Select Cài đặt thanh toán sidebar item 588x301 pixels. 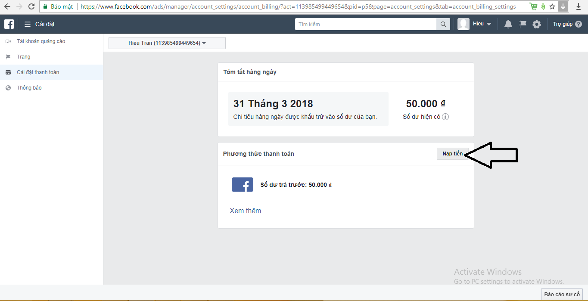tap(51, 72)
